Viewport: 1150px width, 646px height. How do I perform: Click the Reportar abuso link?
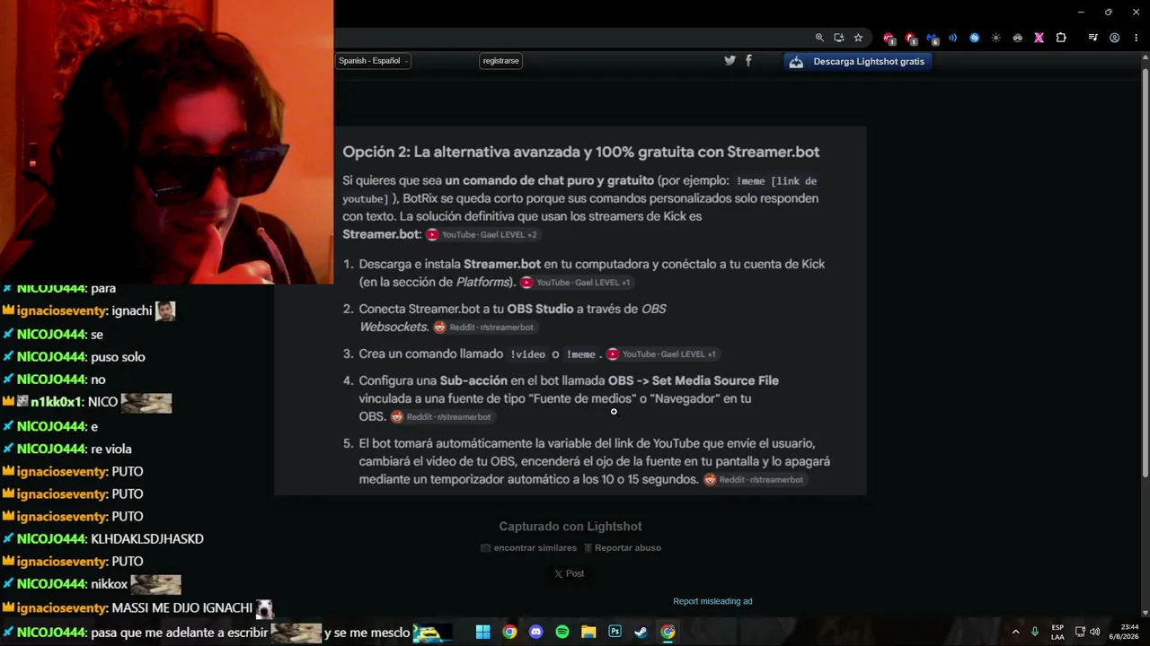click(x=623, y=547)
